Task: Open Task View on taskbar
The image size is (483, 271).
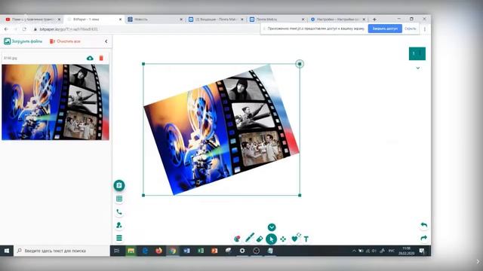Action: [117, 251]
